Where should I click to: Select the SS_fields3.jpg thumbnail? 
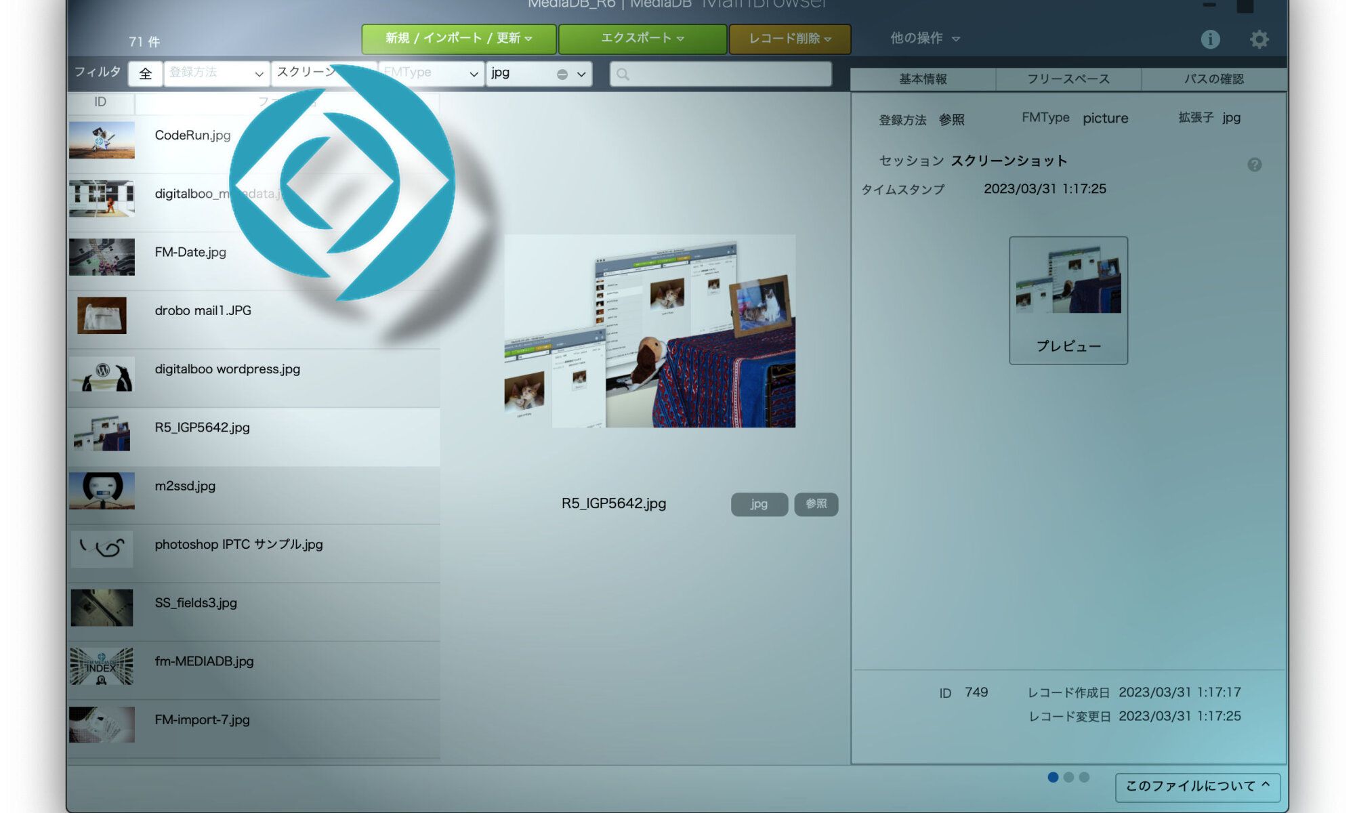click(x=102, y=608)
